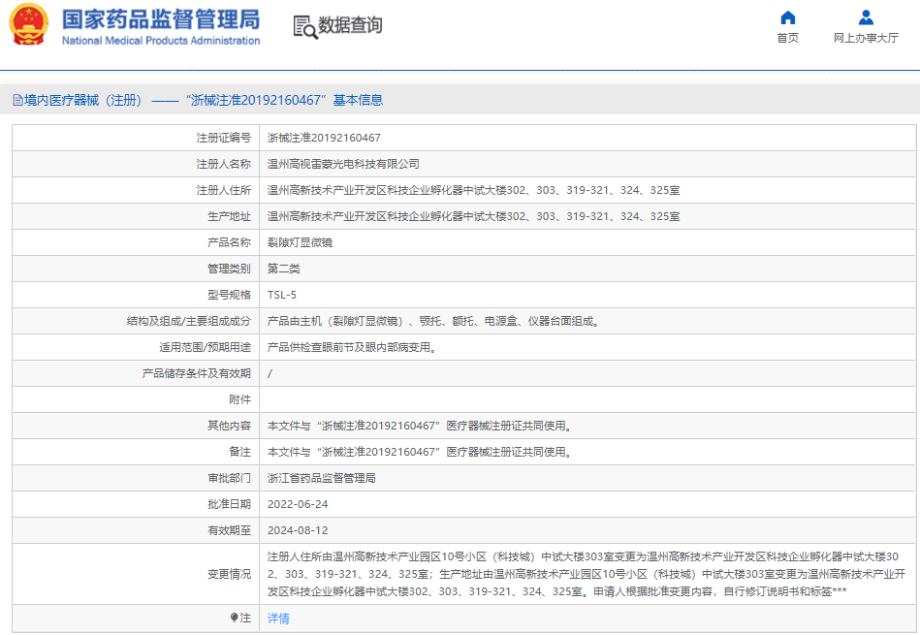
Task: Click approving department 浙江省药品监督管理局
Action: click(x=321, y=478)
